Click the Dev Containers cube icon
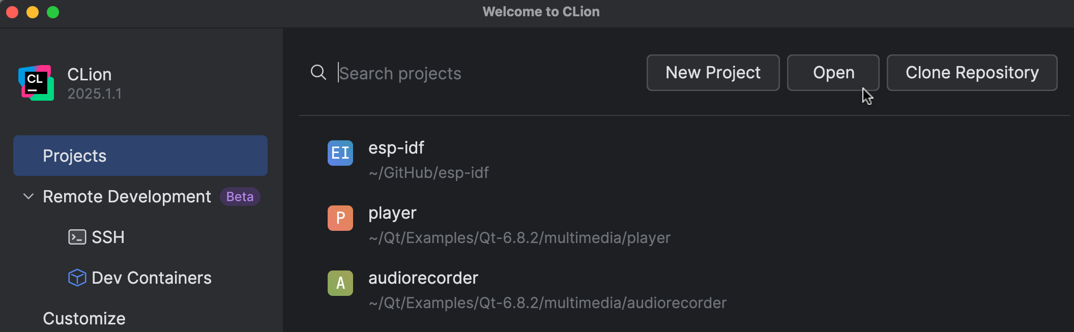 coord(77,278)
